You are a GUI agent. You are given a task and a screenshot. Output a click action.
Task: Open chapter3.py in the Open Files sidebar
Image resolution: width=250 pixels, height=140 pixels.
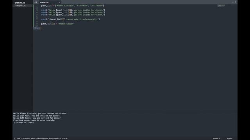(x=21, y=6)
